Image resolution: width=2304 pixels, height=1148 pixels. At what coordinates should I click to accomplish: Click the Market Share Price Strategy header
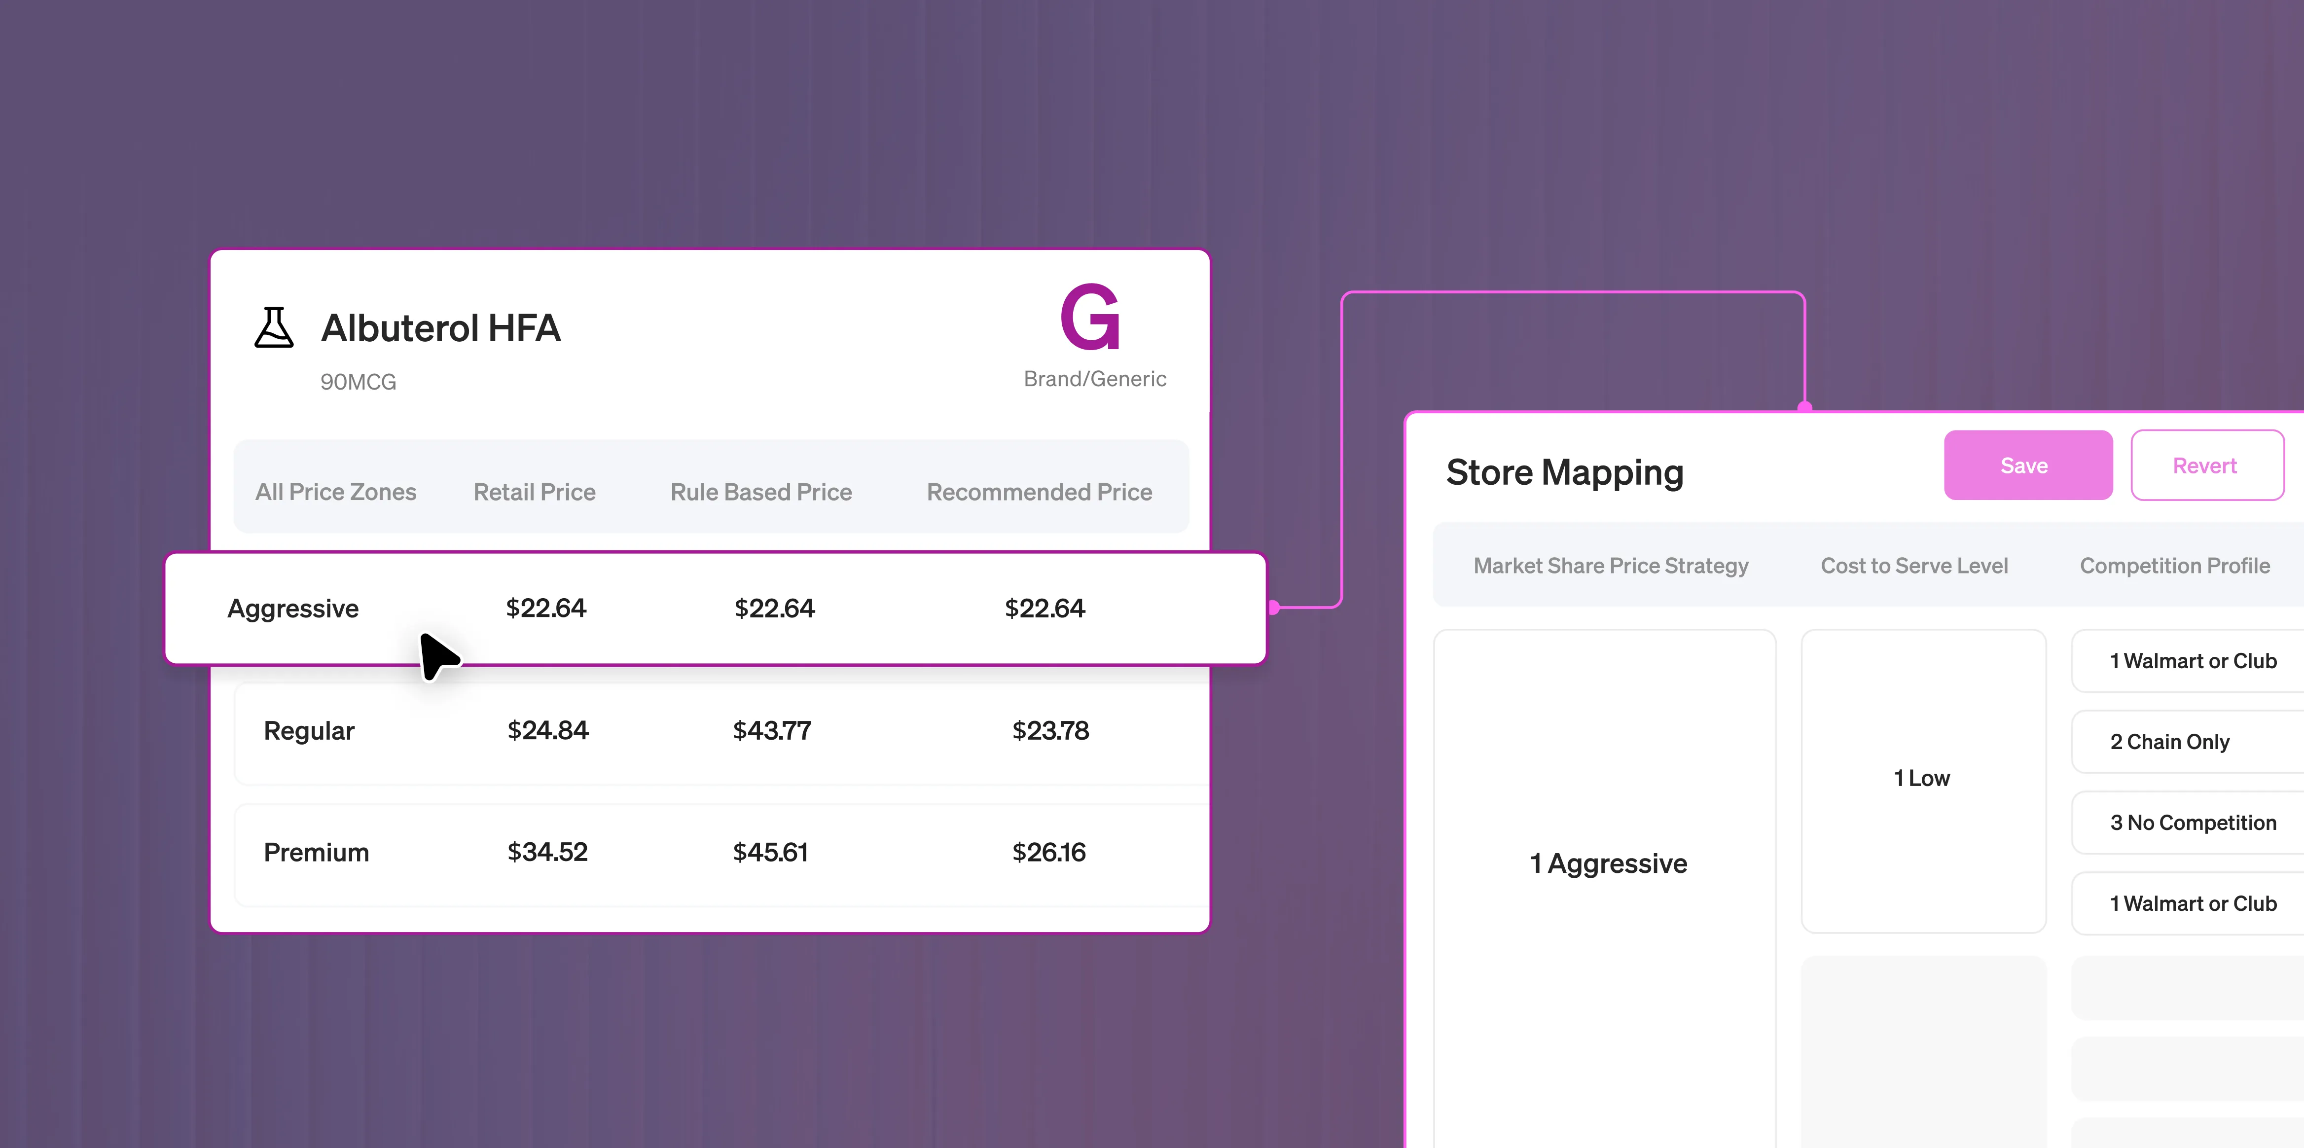(x=1610, y=566)
